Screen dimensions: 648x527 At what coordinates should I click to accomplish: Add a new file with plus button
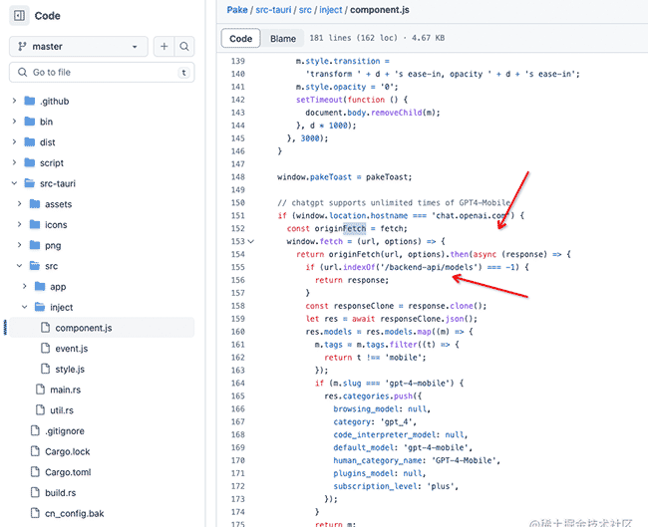[164, 46]
